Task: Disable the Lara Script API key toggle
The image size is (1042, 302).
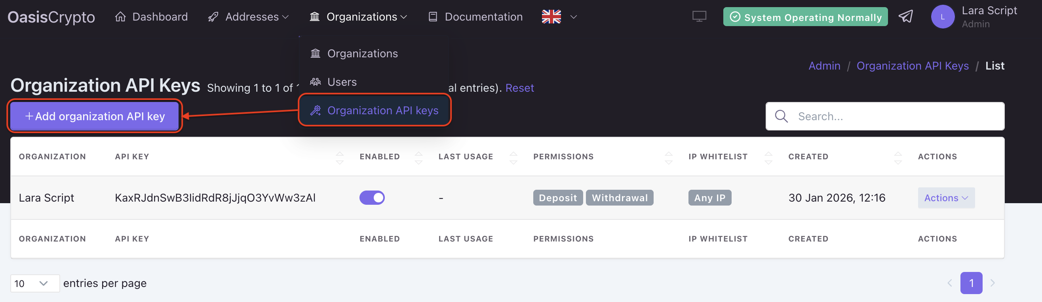Action: (372, 198)
